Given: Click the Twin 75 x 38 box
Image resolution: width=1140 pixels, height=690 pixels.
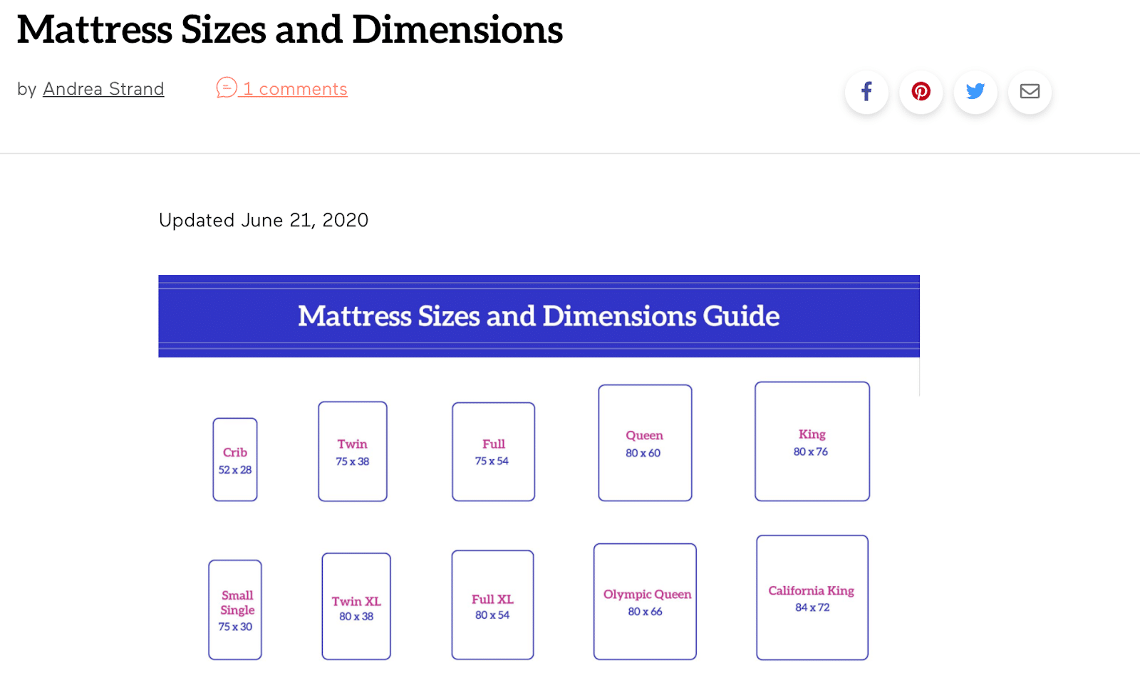Looking at the screenshot, I should point(353,451).
